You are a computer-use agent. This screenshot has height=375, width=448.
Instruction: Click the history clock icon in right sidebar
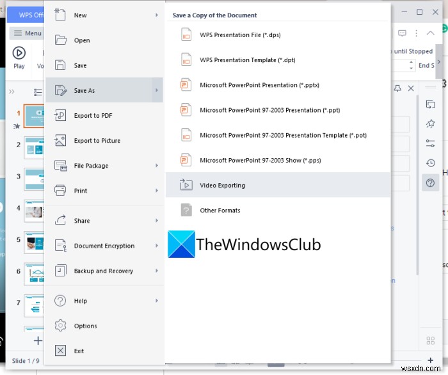[431, 163]
